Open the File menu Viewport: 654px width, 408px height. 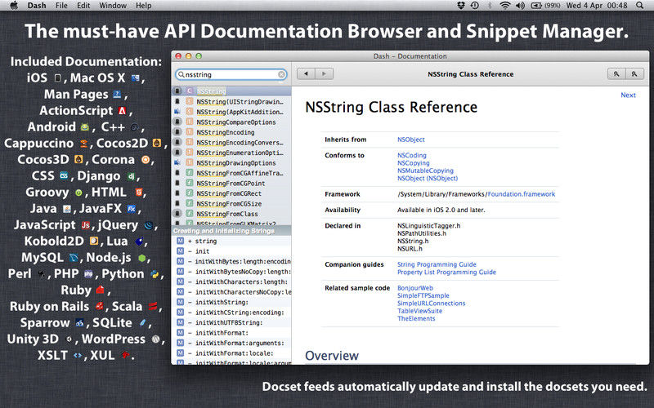[x=61, y=6]
